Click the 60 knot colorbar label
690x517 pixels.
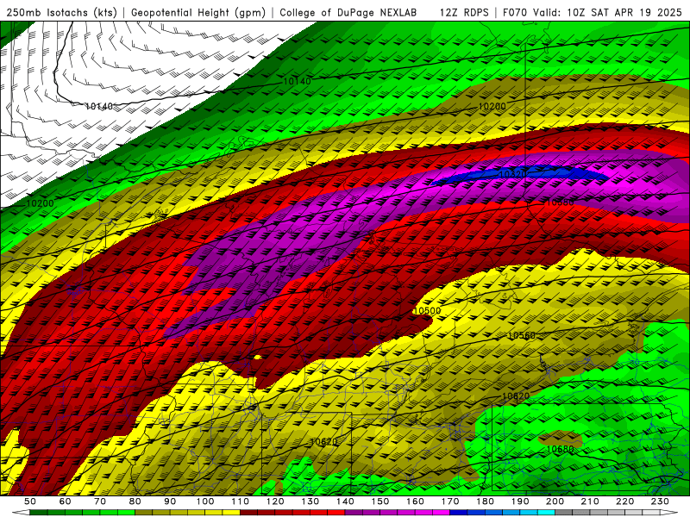click(x=65, y=501)
